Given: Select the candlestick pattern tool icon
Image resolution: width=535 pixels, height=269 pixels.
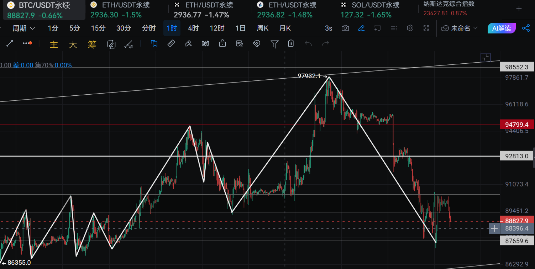Looking at the screenshot, I should tap(205, 43).
